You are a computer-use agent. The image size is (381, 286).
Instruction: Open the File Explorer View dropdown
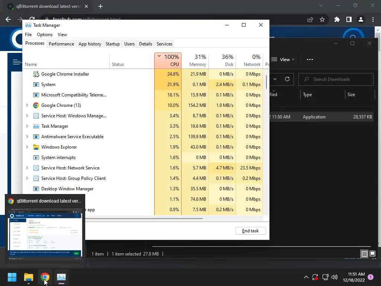tap(283, 59)
